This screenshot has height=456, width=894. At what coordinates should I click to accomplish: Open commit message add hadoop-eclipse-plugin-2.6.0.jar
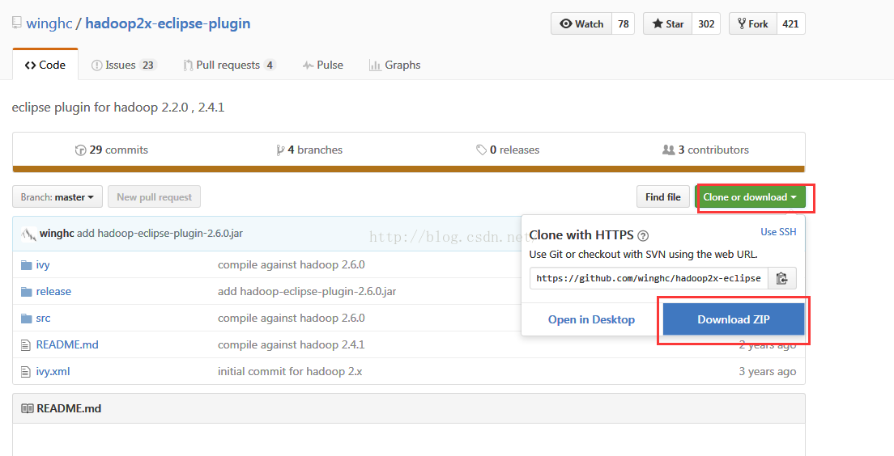click(160, 234)
